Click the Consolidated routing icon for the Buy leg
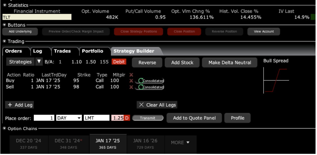317x155 pixels. point(141,81)
